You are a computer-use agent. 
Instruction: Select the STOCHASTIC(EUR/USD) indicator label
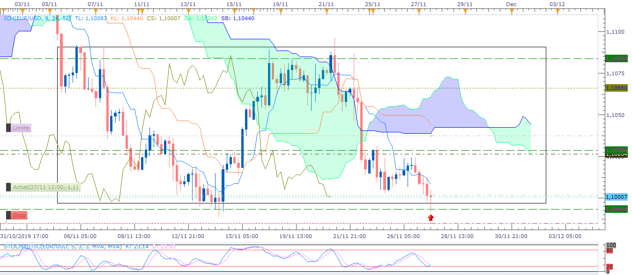coord(62,246)
